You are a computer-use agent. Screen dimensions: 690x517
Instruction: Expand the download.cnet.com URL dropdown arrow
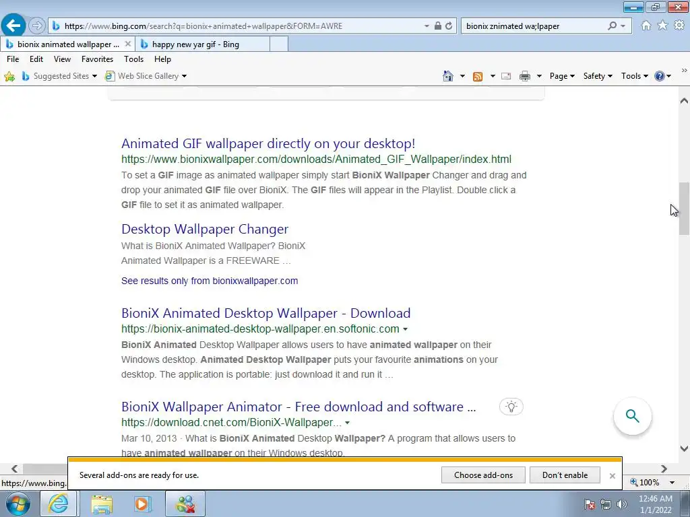click(347, 423)
